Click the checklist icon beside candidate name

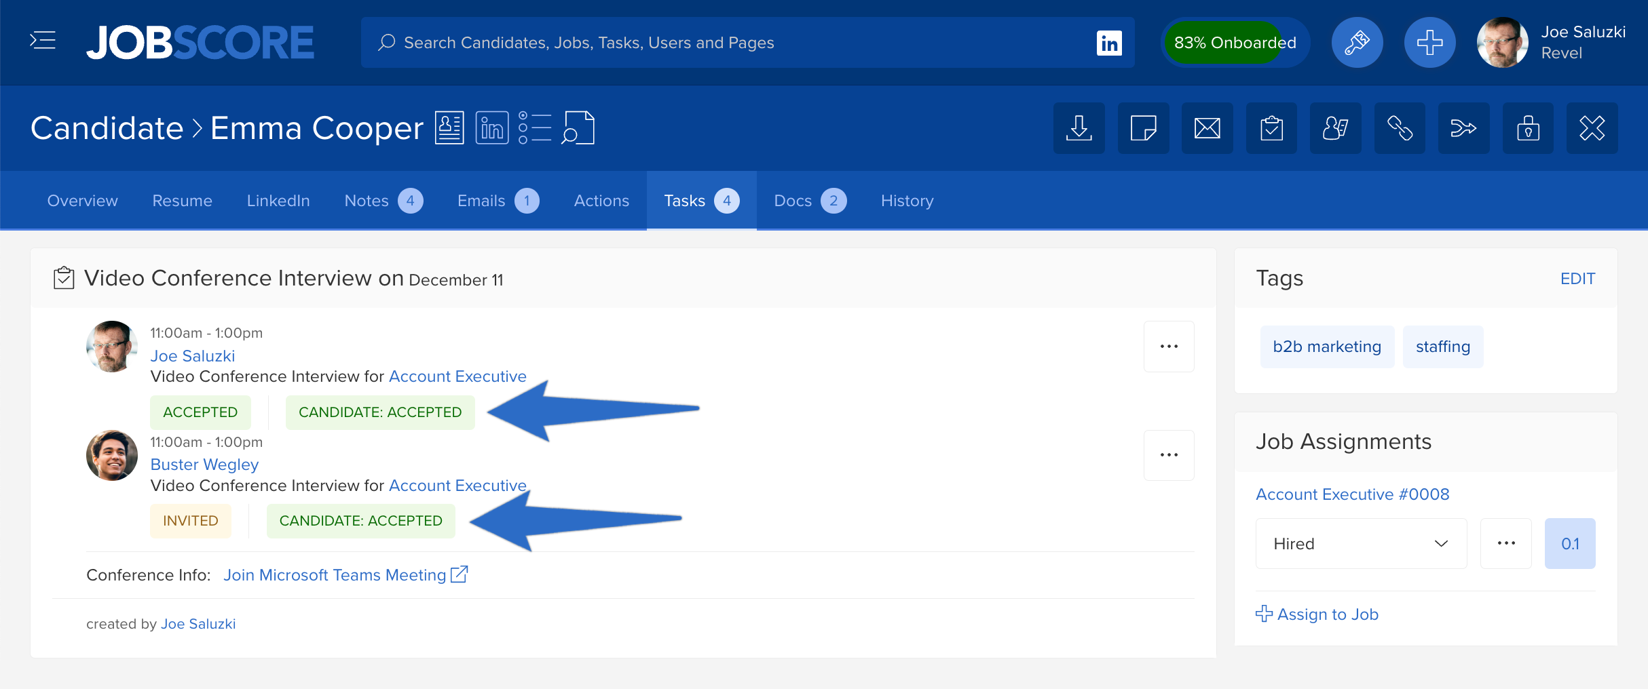pos(535,127)
